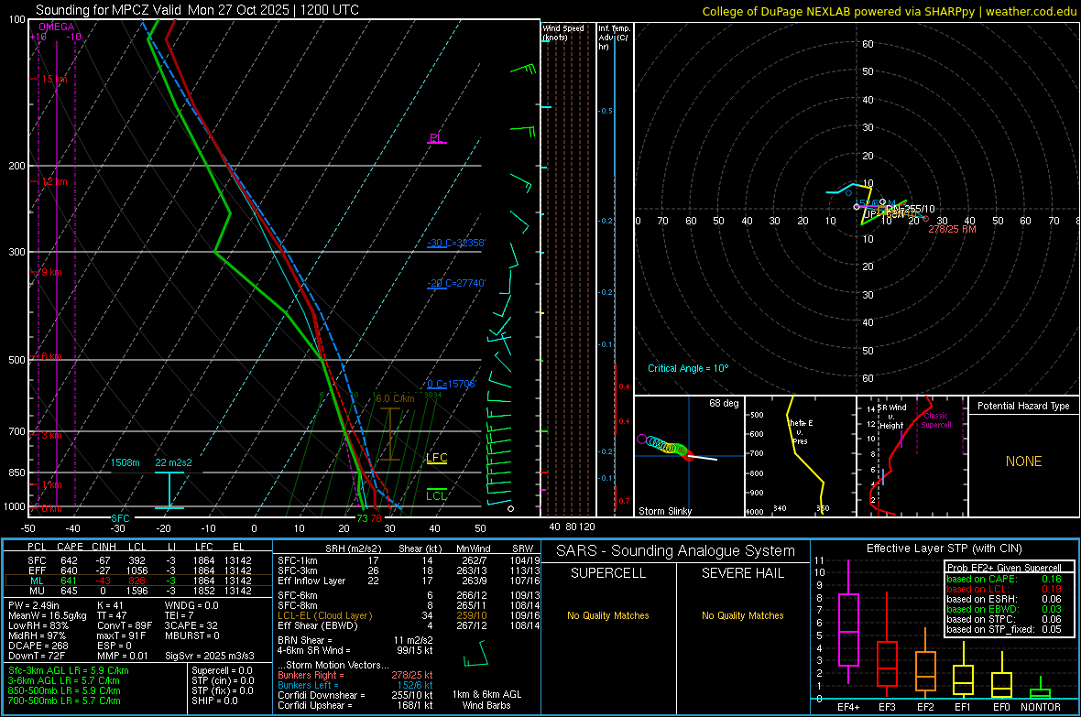Click the 'DCAPE = 268' value
1081x717 pixels.
coord(38,646)
